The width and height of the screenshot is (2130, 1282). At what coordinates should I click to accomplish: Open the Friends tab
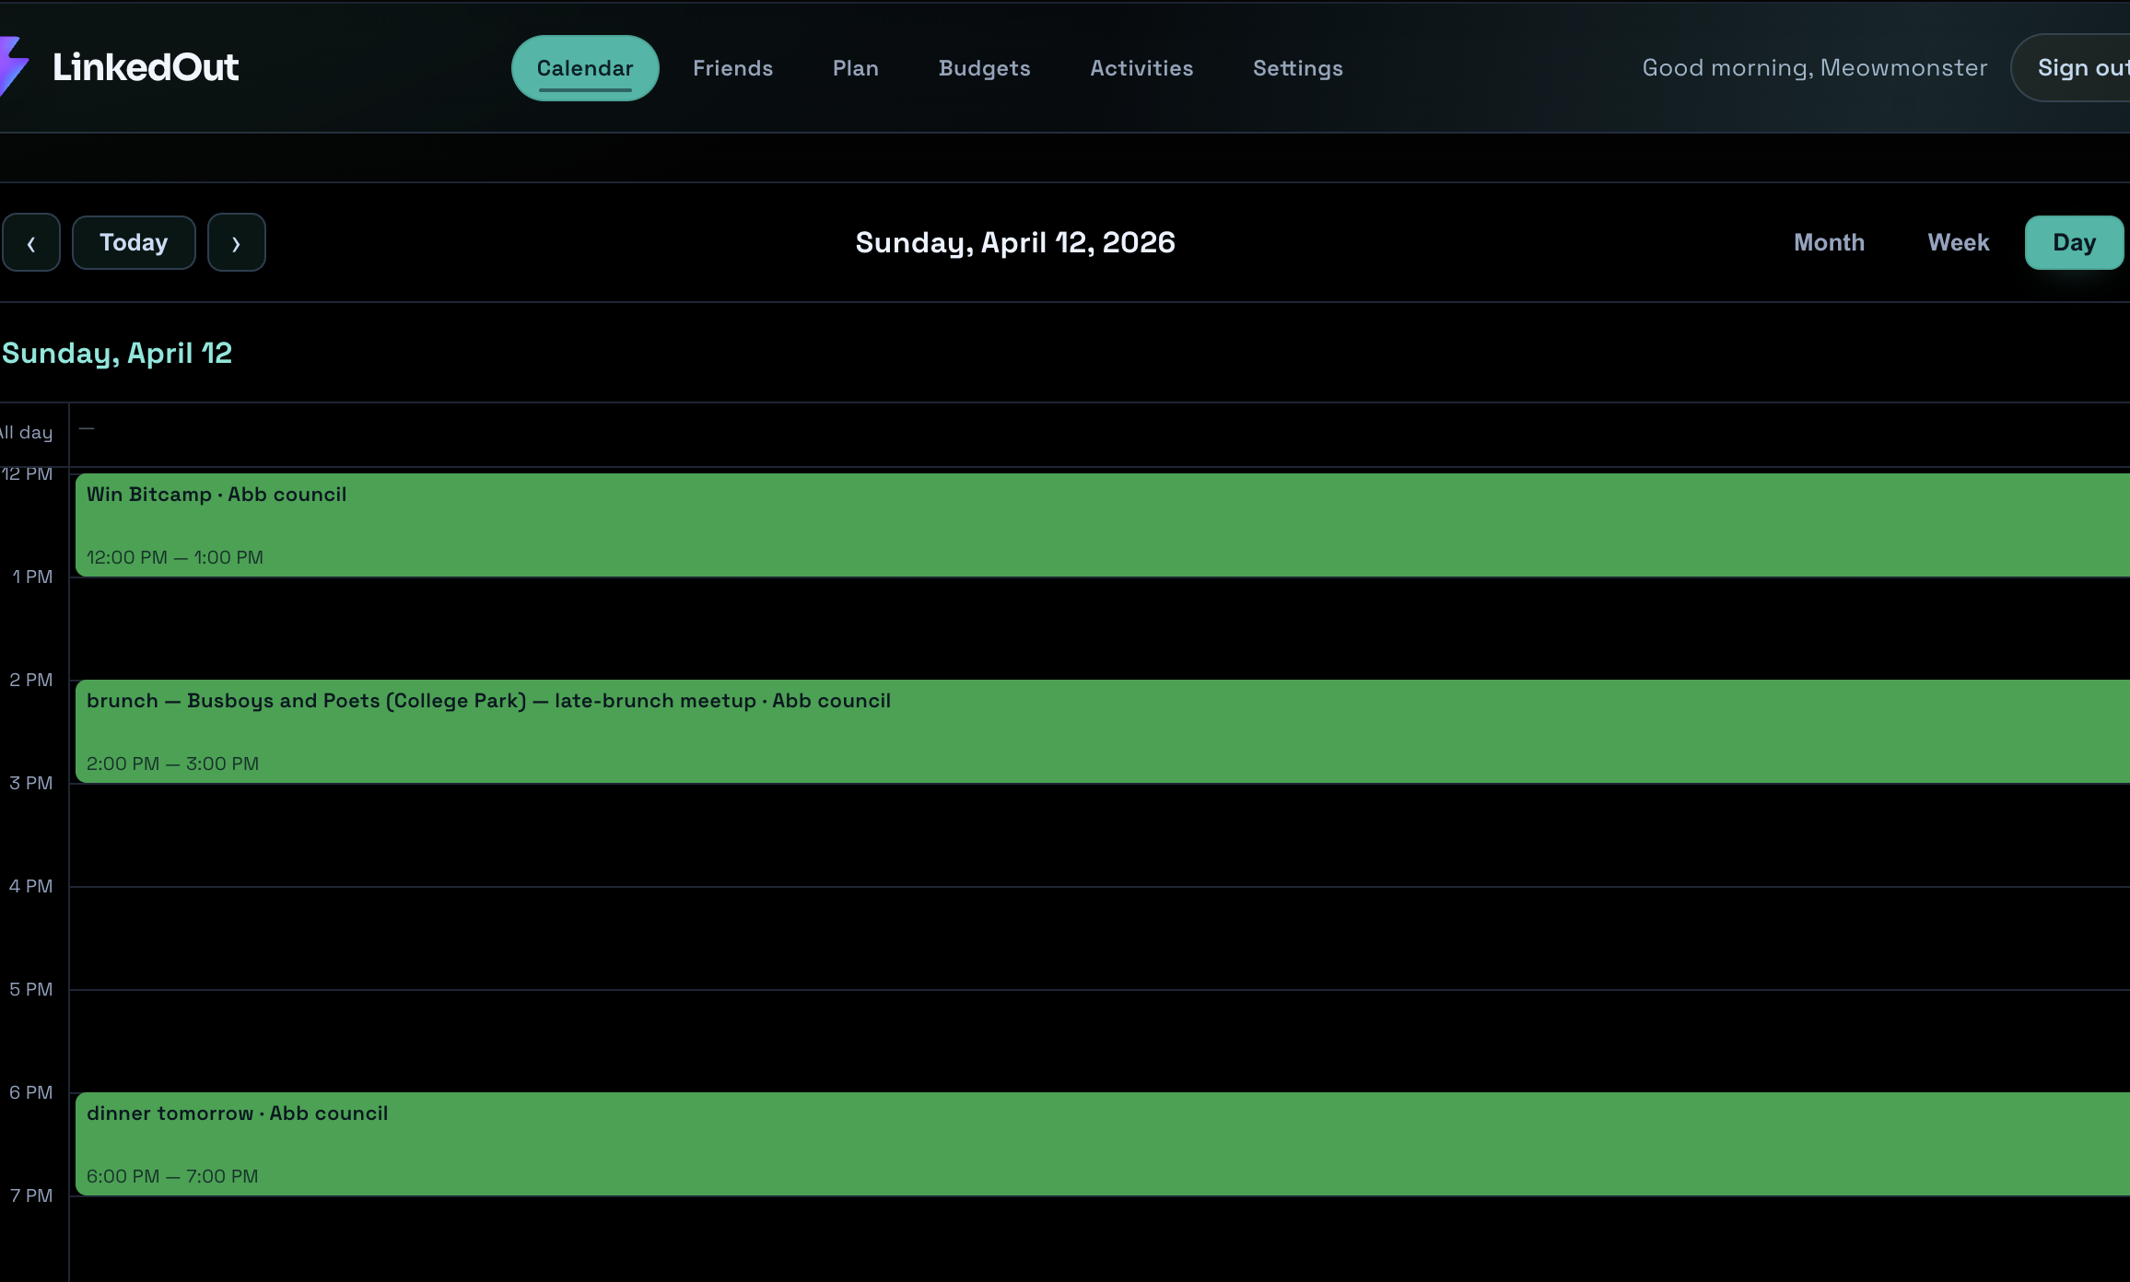pos(732,68)
